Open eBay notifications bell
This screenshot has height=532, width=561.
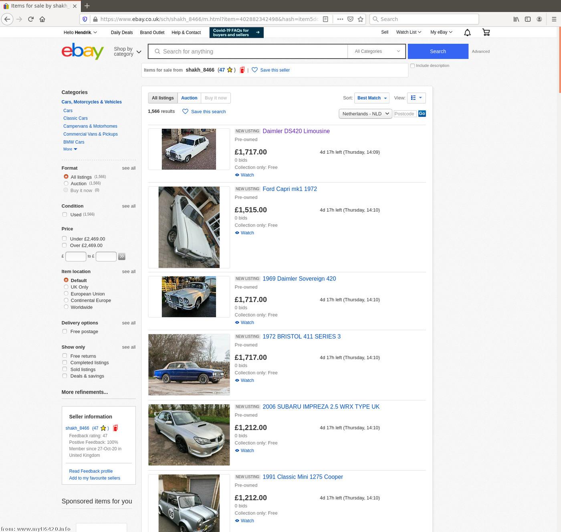pos(467,32)
